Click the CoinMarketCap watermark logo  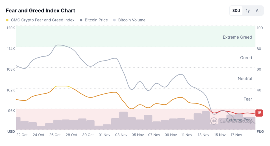click(x=214, y=121)
